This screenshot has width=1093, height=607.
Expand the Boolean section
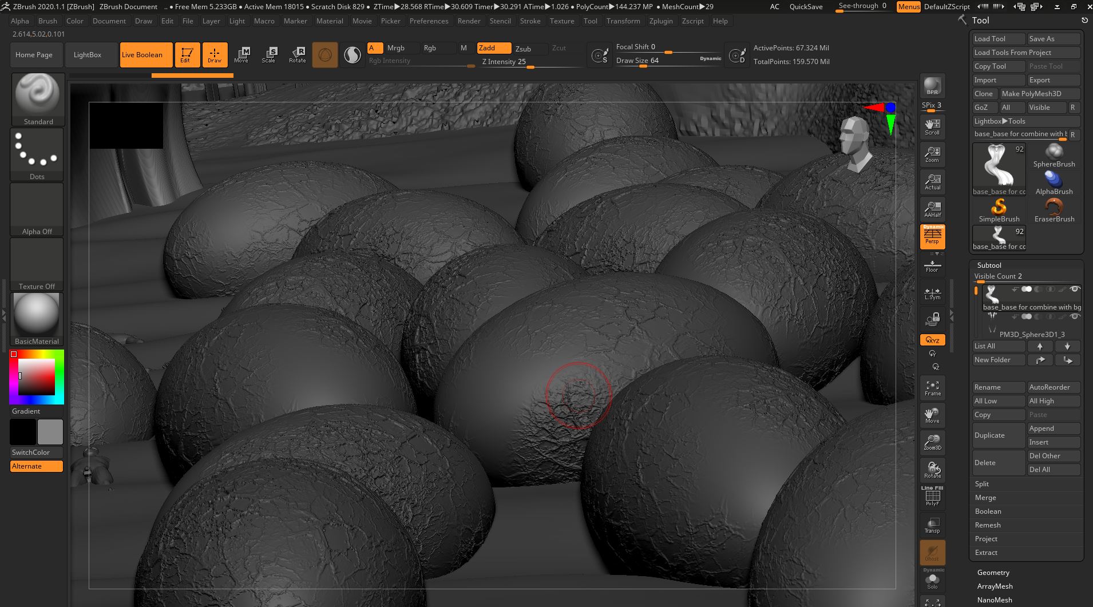(988, 511)
